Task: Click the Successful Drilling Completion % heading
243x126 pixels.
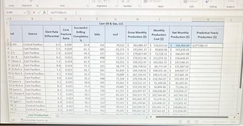Action: 81,34
